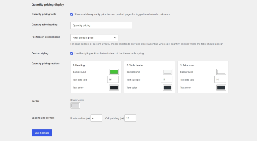This screenshot has height=141, width=257.
Task: Focus the Price rows text size field
Action: point(220,79)
